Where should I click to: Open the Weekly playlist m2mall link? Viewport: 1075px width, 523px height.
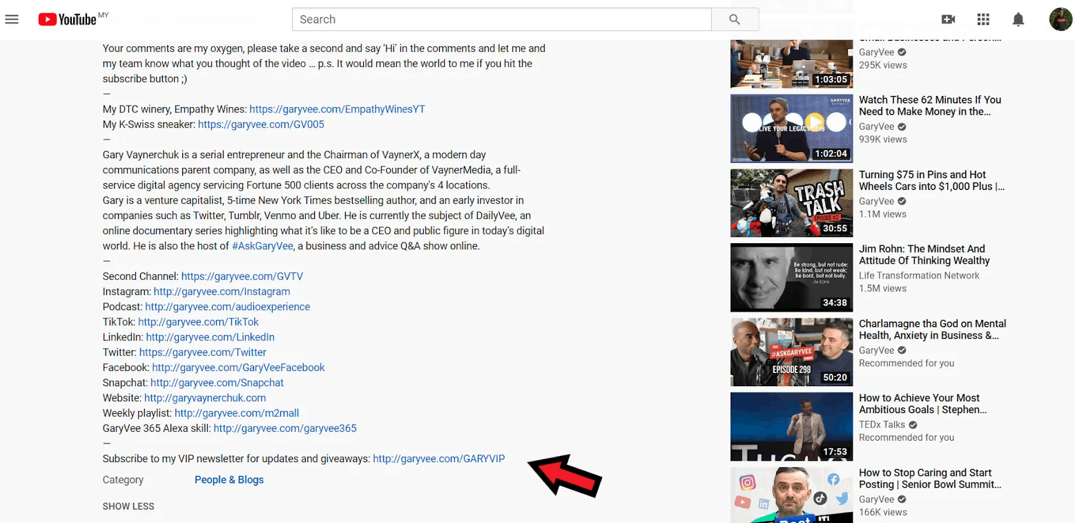coord(237,413)
